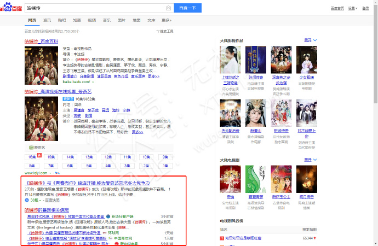Viewport: 378px width, 246px height.
Task: Open the 皓镧传_百度百科 result
Action: (x=41, y=42)
